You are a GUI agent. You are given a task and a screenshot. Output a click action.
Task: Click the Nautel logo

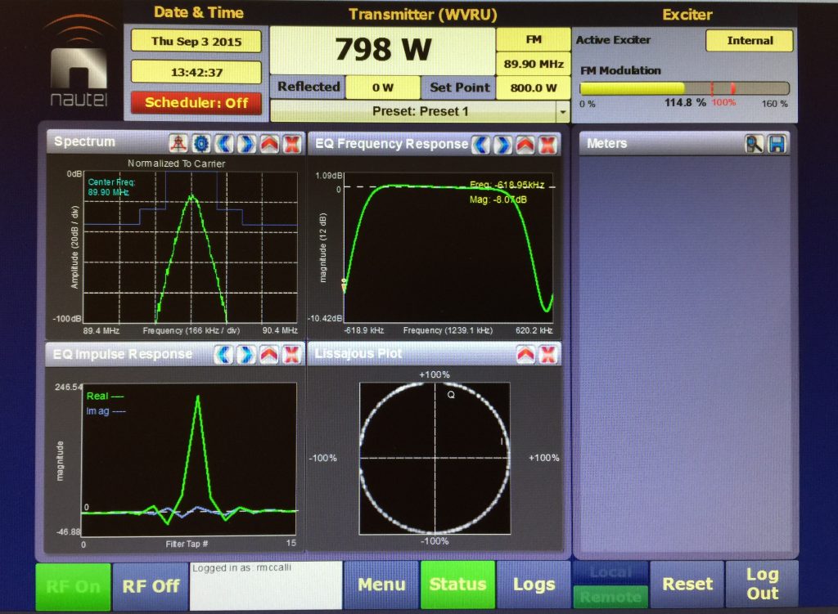79,61
